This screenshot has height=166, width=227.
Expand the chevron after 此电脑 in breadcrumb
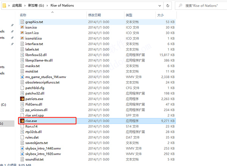point(25,6)
